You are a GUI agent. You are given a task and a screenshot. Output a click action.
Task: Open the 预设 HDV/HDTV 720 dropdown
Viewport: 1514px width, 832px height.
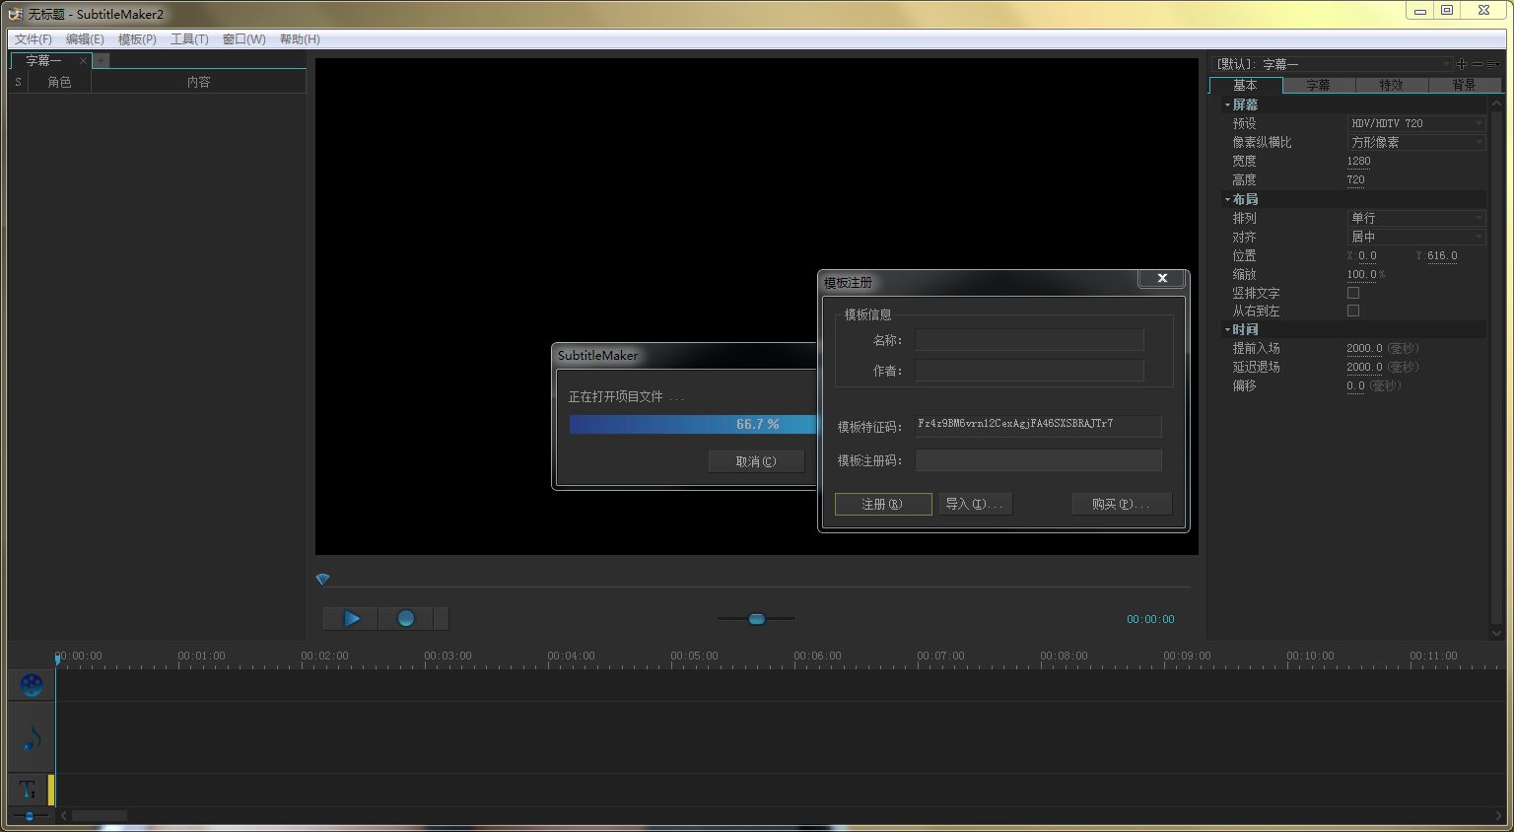point(1415,123)
